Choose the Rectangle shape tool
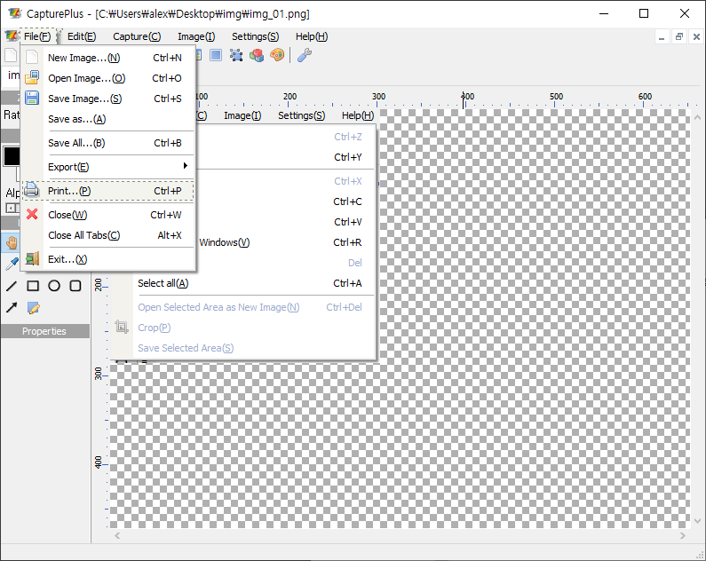706x561 pixels. click(33, 286)
